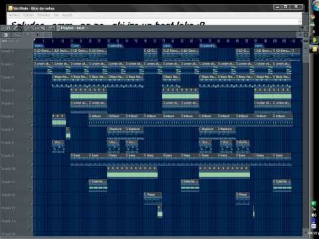Click the Notepad window title icon
Image resolution: width=319 pixels, height=239 pixels.
(10, 8)
